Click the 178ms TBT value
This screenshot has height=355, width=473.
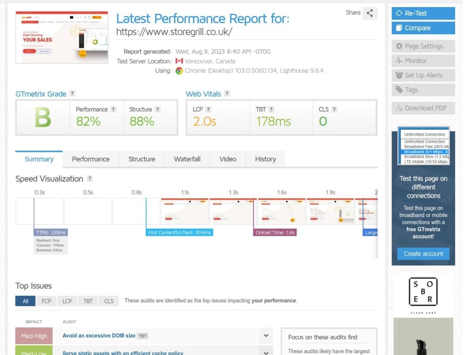click(x=273, y=121)
